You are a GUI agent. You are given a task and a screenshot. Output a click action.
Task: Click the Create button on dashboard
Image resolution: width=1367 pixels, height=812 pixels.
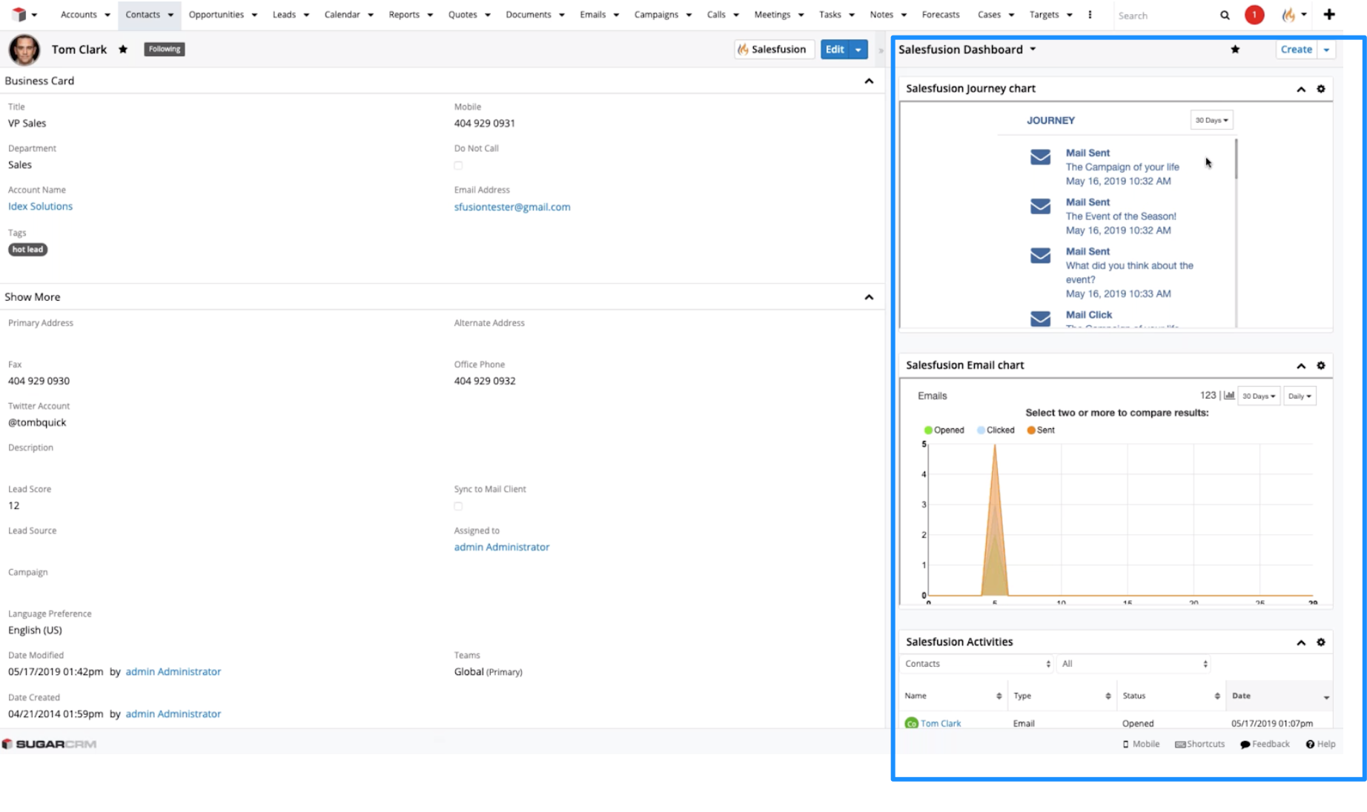[1296, 50]
